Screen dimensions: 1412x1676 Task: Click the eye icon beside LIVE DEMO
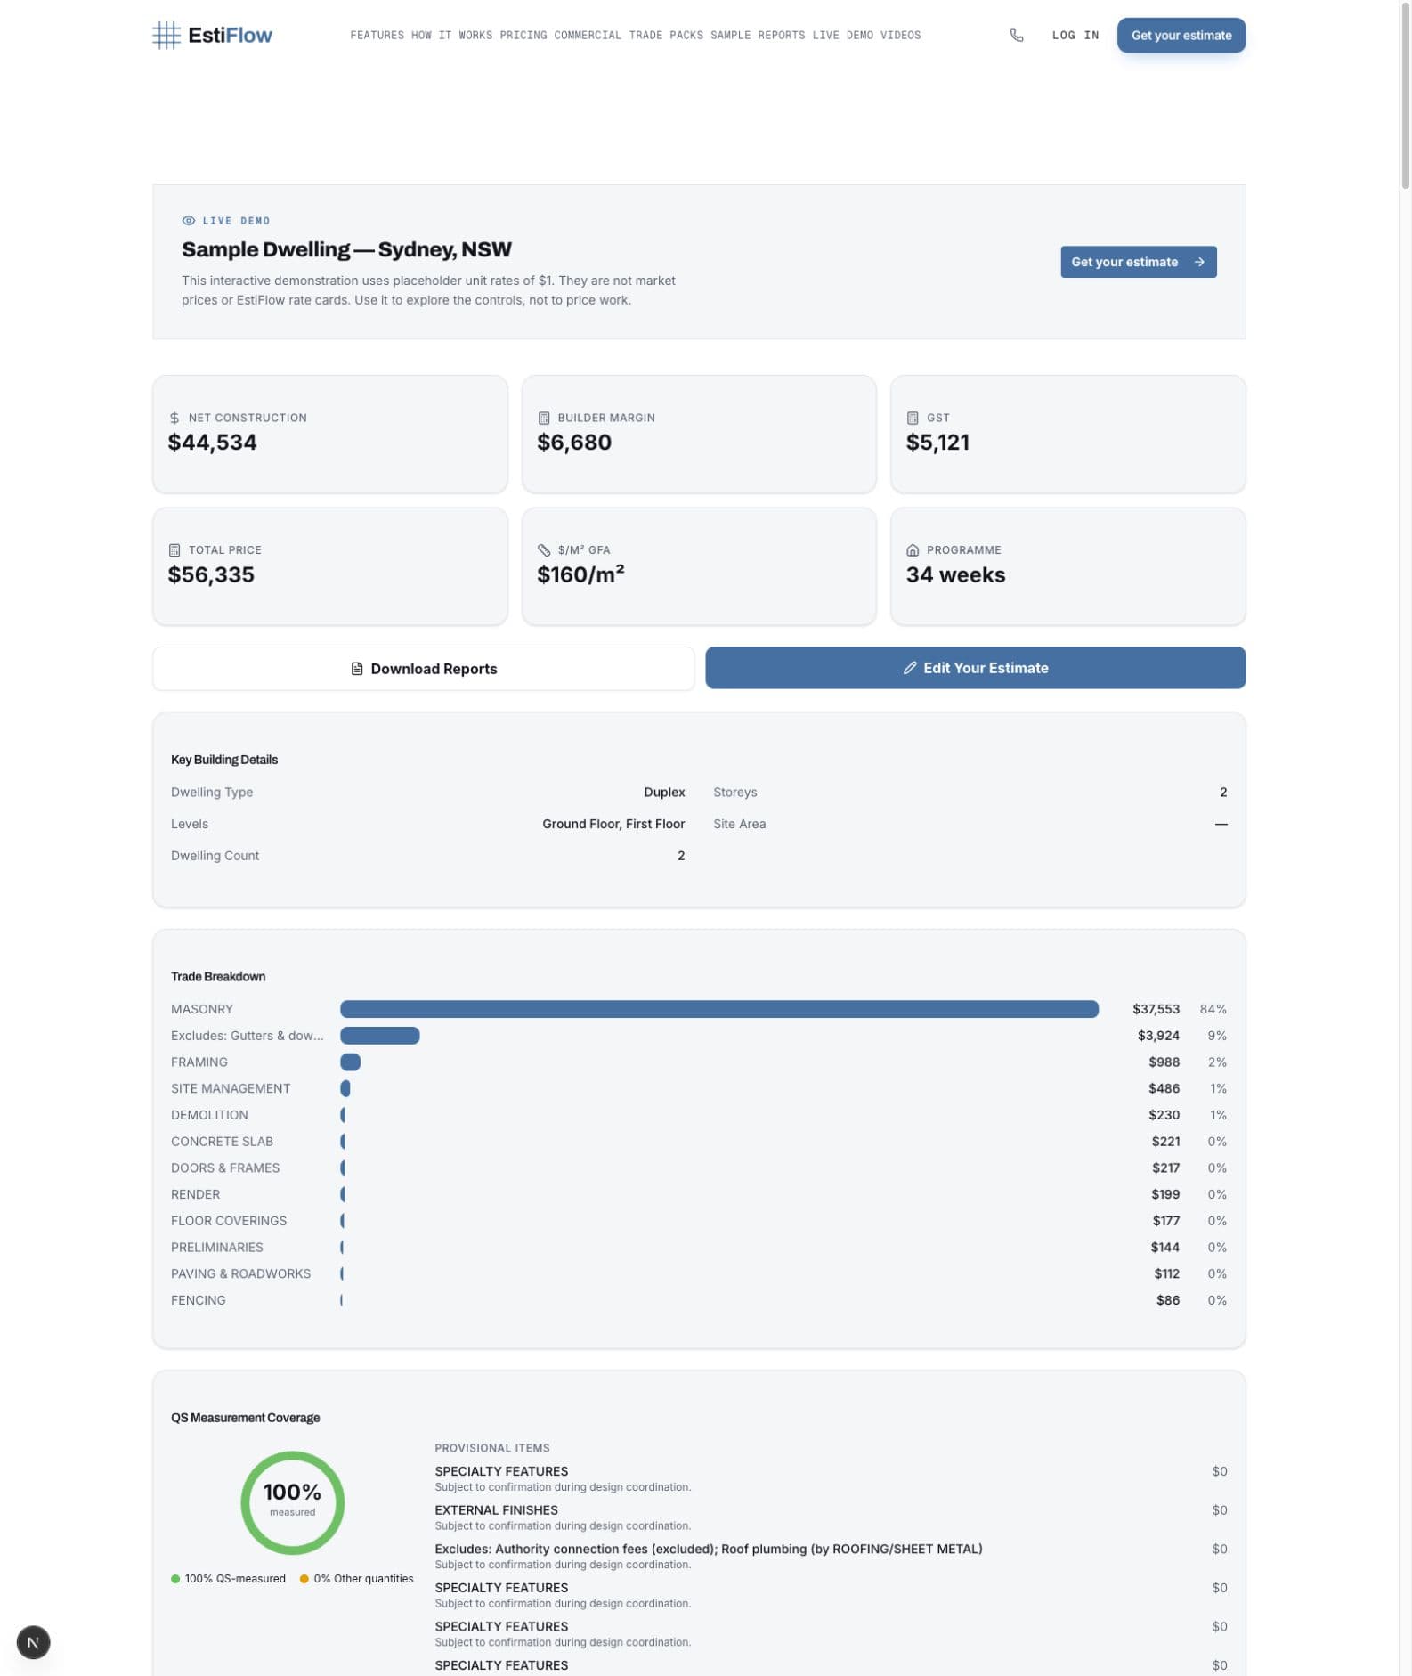point(188,221)
